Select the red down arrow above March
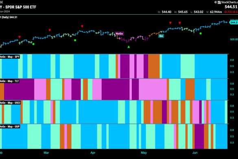The width and height of the screenshot is (238, 159). click(50, 30)
